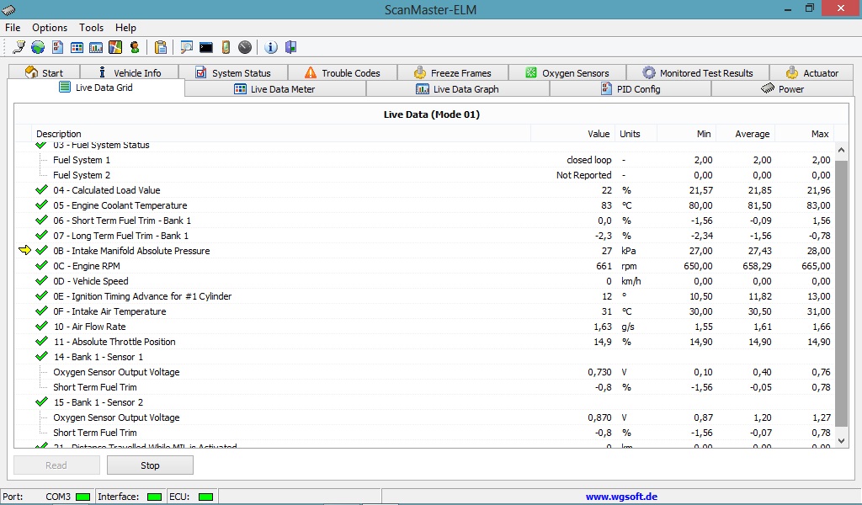The image size is (862, 505).
Task: Click the colored grid table toolbar icon
Action: 77,47
